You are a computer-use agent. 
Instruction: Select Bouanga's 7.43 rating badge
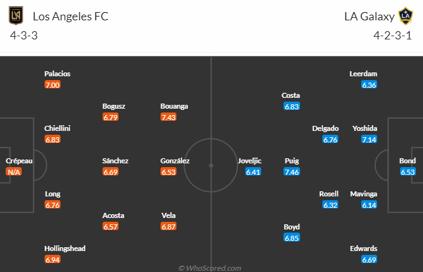tap(169, 118)
